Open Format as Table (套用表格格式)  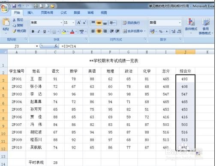coord(206,27)
